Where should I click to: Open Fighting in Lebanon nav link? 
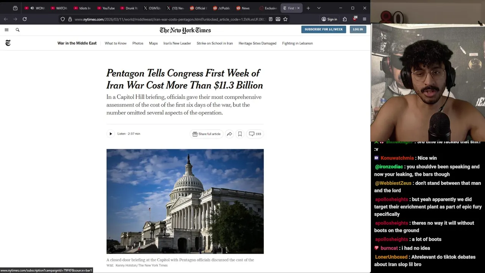coord(297,43)
